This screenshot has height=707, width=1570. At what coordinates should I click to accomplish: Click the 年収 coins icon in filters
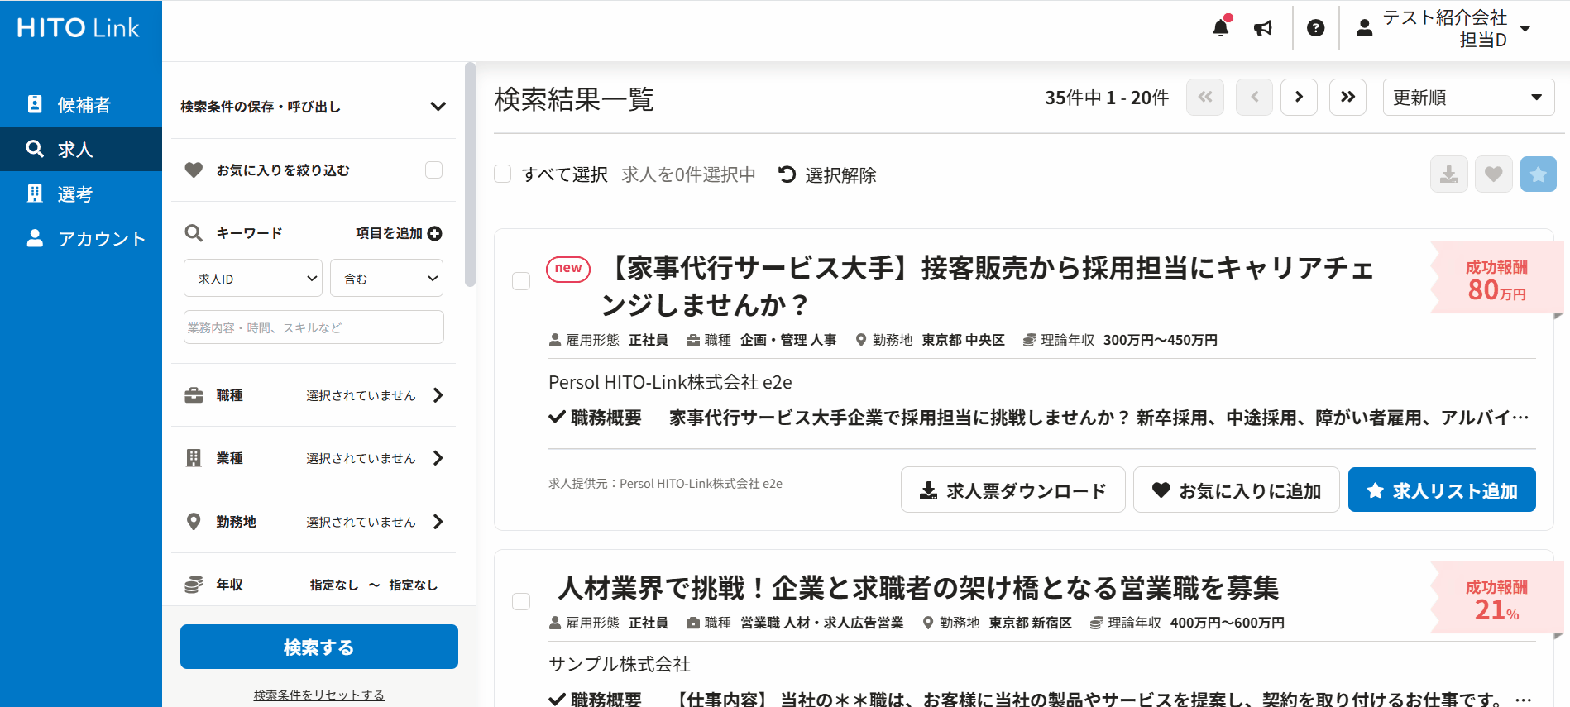pos(194,585)
